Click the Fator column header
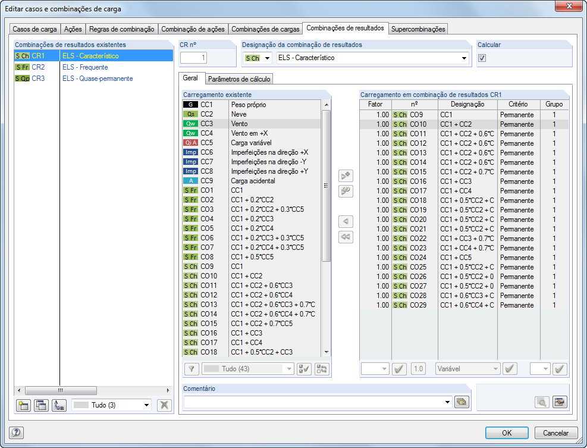587x448 pixels. pos(375,104)
